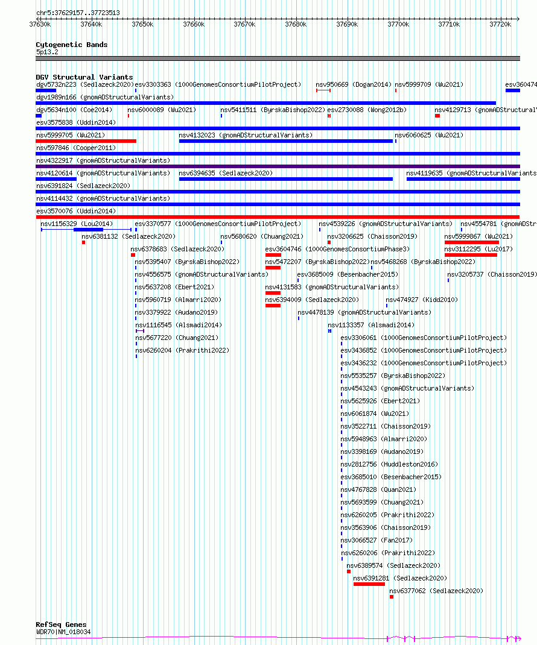Select esv3436852 variant label

coord(424,350)
